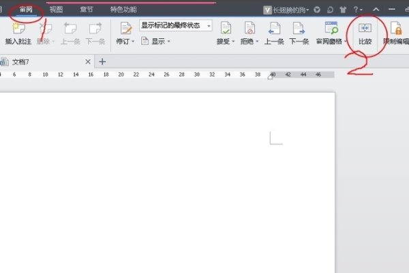Screen dimensions: 409x273
Task: Click inside the blank document page
Action: click(167, 183)
